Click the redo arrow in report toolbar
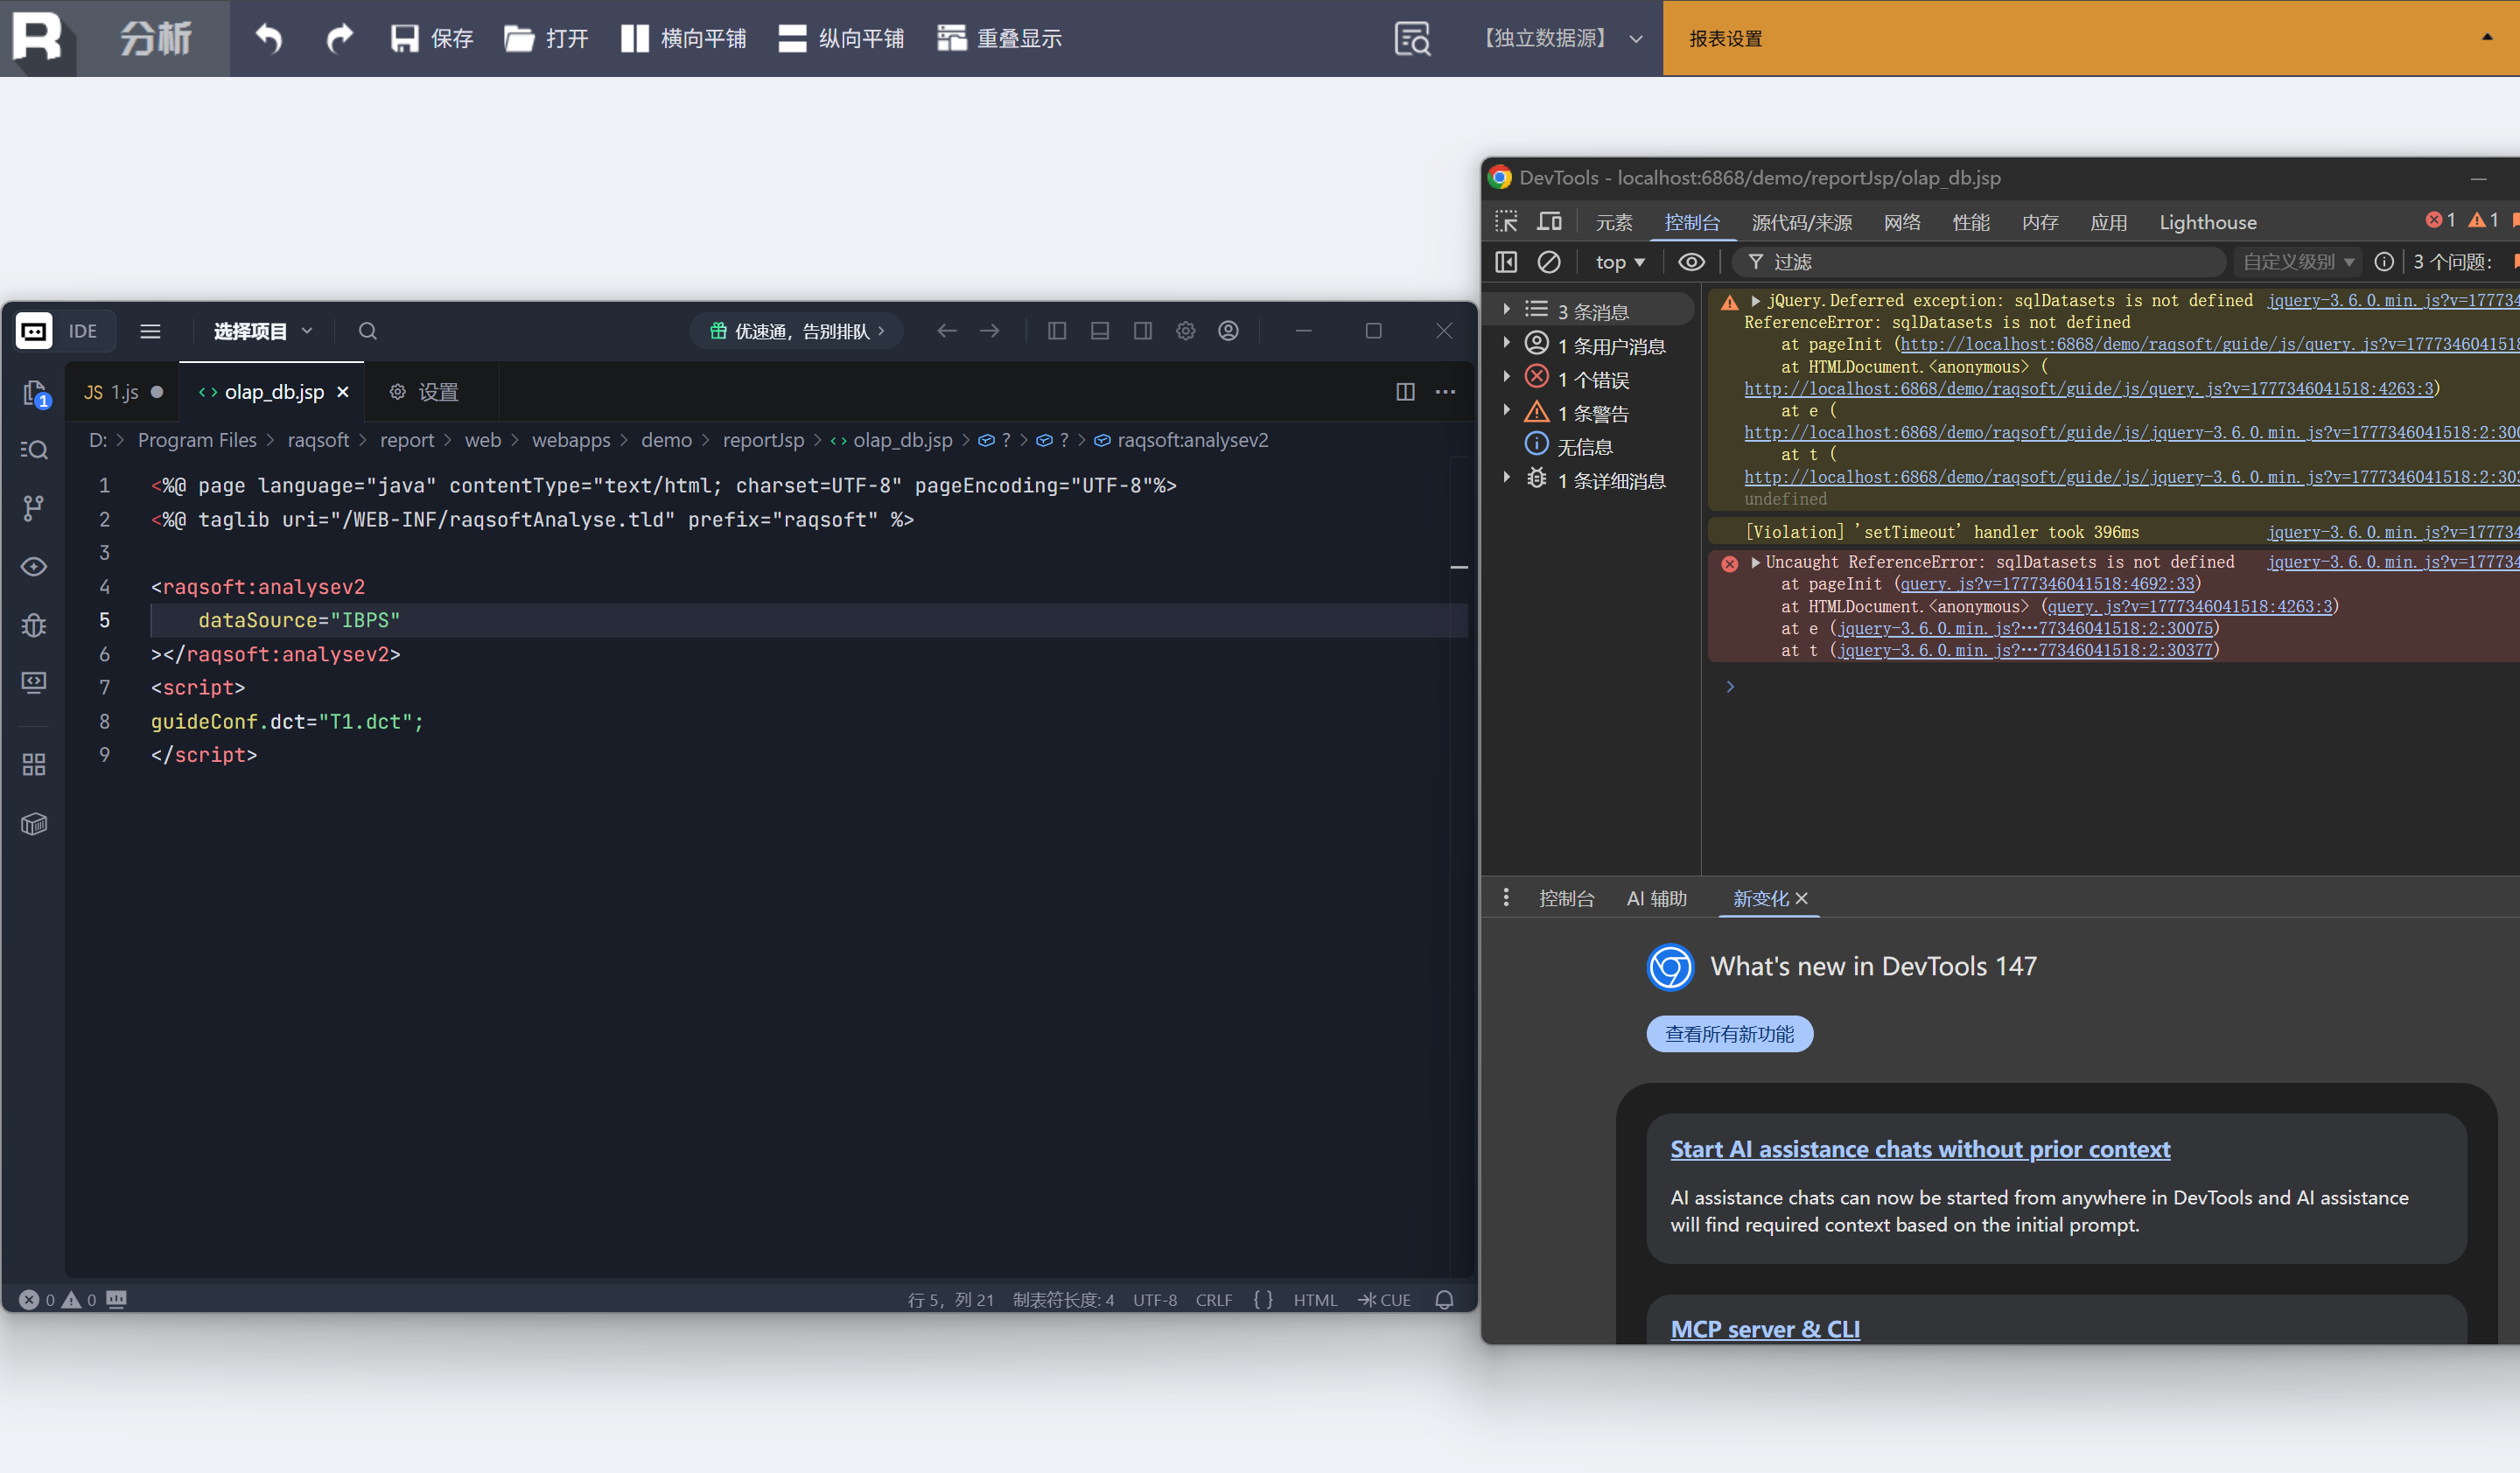Screen dimensions: 2520x1473 point(340,38)
